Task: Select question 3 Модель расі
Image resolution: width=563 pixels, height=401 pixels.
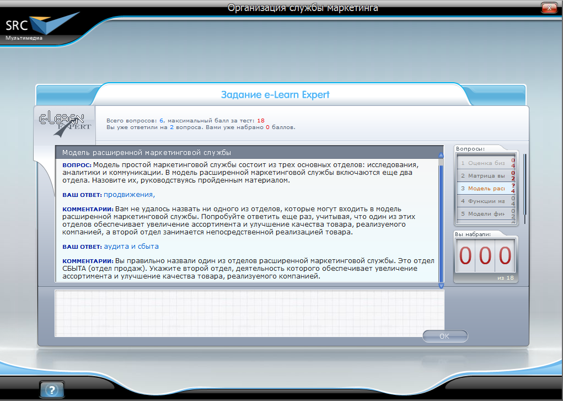Action: click(x=486, y=188)
